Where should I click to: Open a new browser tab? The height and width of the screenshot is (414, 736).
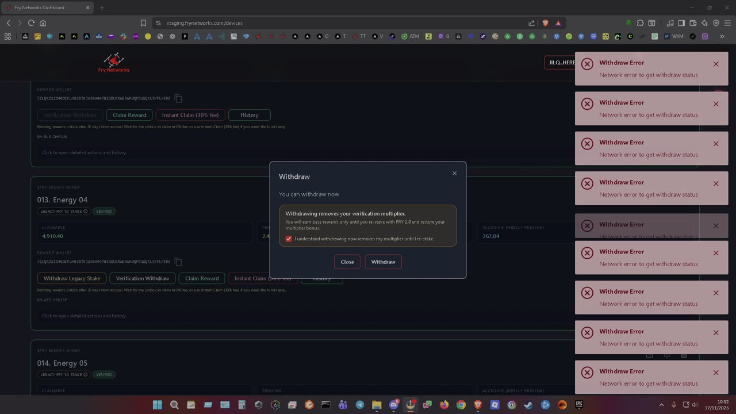[102, 7]
